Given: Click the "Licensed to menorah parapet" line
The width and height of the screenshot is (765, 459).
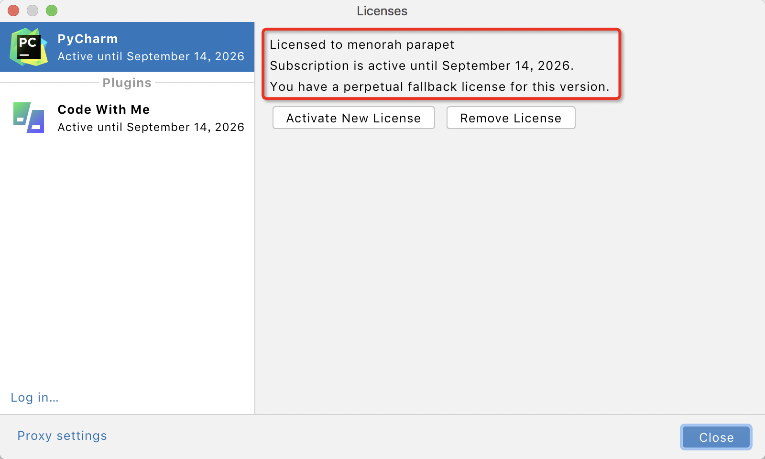Looking at the screenshot, I should (362, 44).
